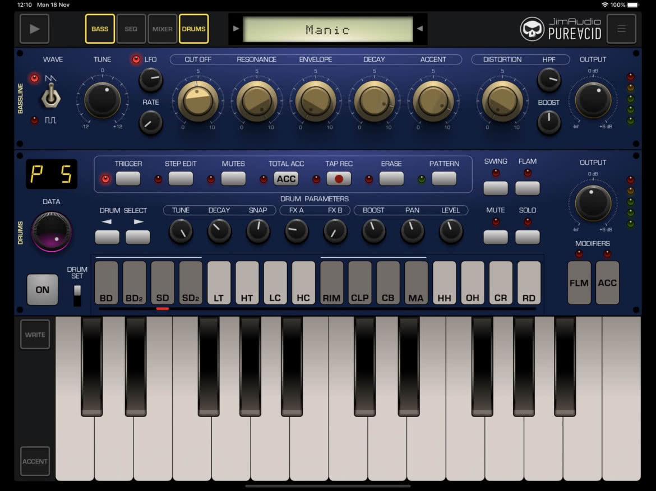Click the LEVEL knob

tap(451, 231)
